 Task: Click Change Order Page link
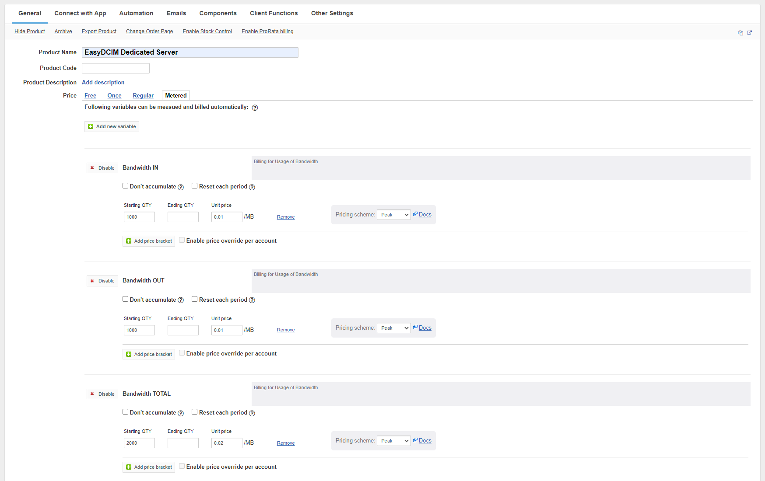(149, 31)
